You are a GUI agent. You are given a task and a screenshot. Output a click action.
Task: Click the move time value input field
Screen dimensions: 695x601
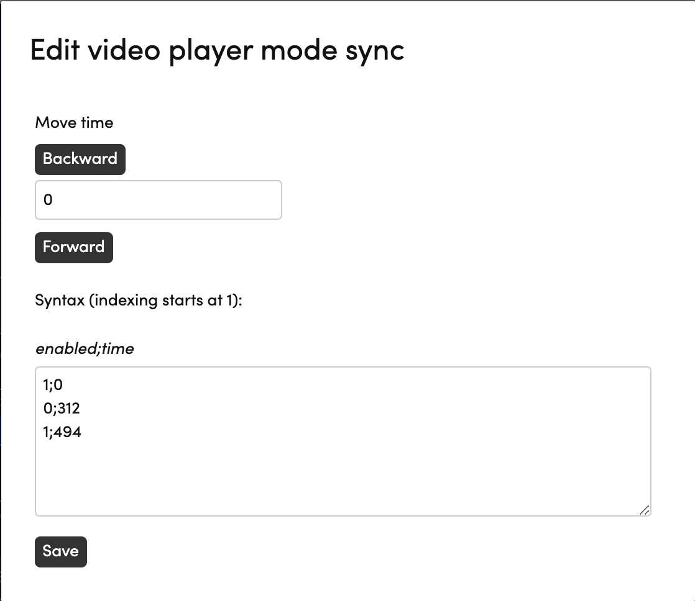pos(159,199)
